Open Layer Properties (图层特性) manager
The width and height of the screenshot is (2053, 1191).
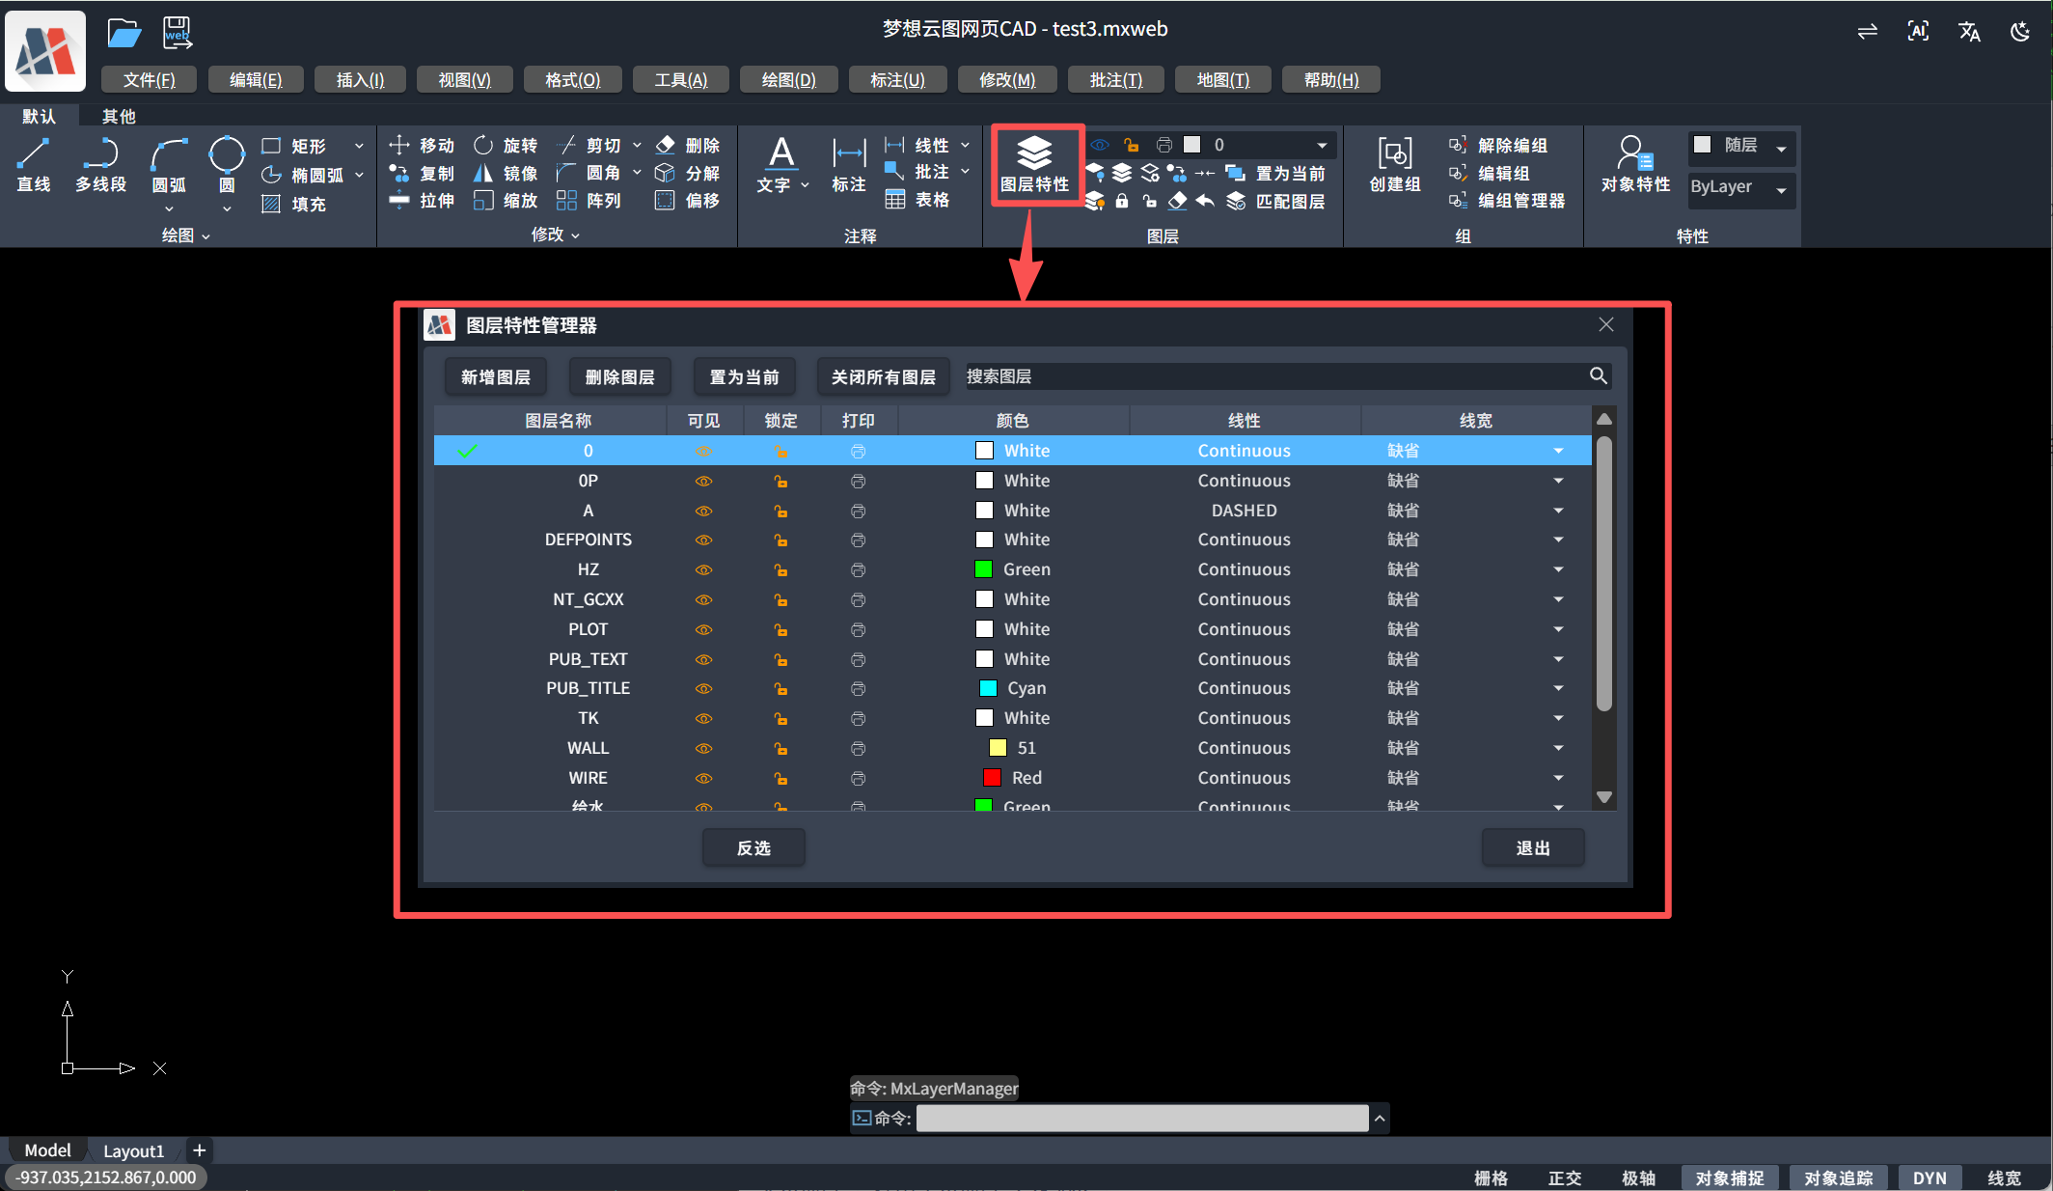point(1035,164)
